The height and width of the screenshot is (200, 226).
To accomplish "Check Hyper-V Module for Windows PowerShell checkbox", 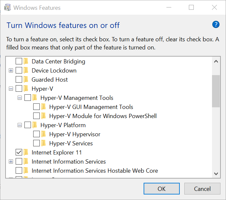I will 36,116.
